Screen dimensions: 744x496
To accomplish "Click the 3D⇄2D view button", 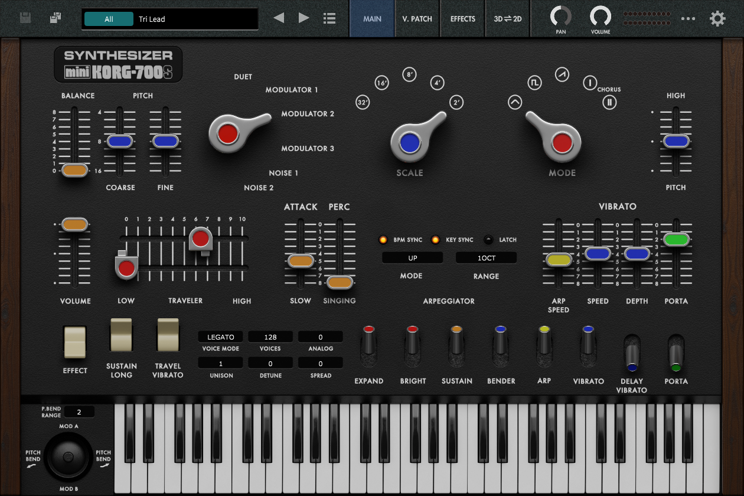I will pos(507,18).
